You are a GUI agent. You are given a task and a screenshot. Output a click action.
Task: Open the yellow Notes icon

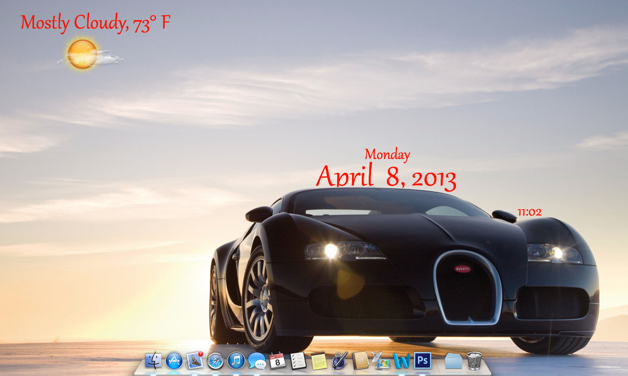319,361
